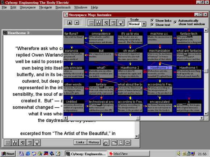Image resolution: width=210 pixels, height=157 pixels.
Task: Select the machine u.c. map node
Action: coord(160,38)
